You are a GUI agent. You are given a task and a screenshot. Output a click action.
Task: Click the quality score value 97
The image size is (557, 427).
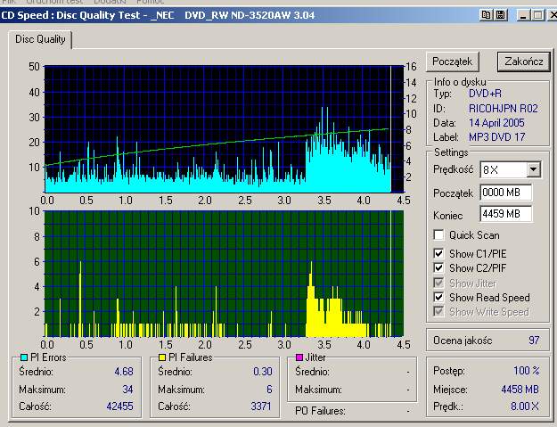tap(534, 341)
